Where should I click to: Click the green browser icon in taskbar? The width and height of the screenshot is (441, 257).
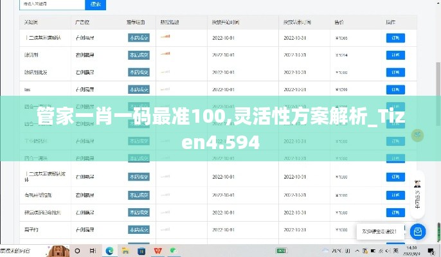coord(174,250)
